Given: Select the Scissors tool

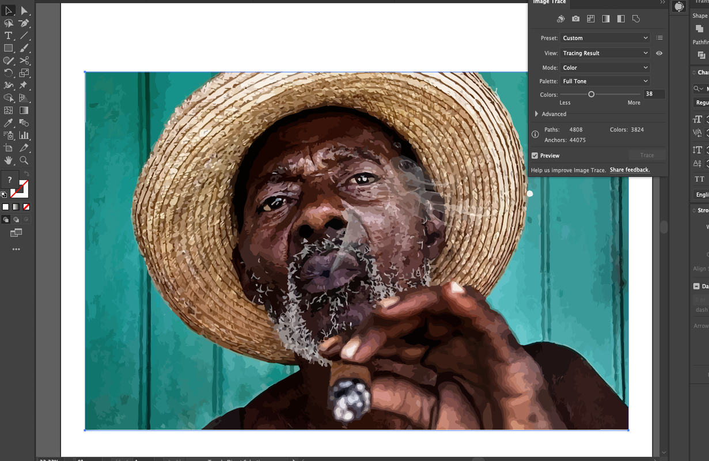Looking at the screenshot, I should click(24, 61).
